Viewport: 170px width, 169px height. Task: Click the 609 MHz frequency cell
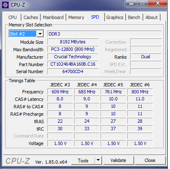60,92
